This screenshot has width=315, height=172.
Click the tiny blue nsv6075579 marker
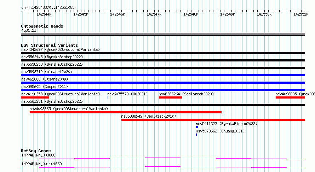[x=108, y=97]
